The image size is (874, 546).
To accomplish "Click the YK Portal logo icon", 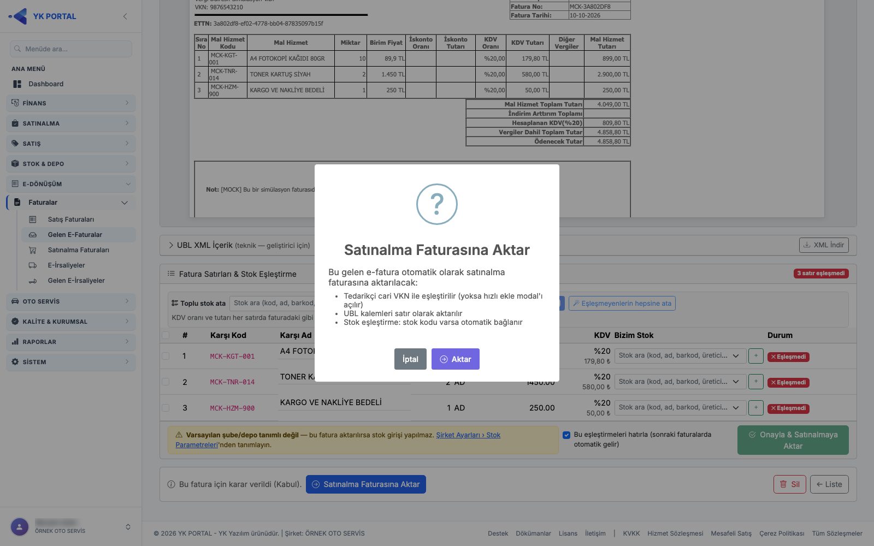I will pos(19,16).
